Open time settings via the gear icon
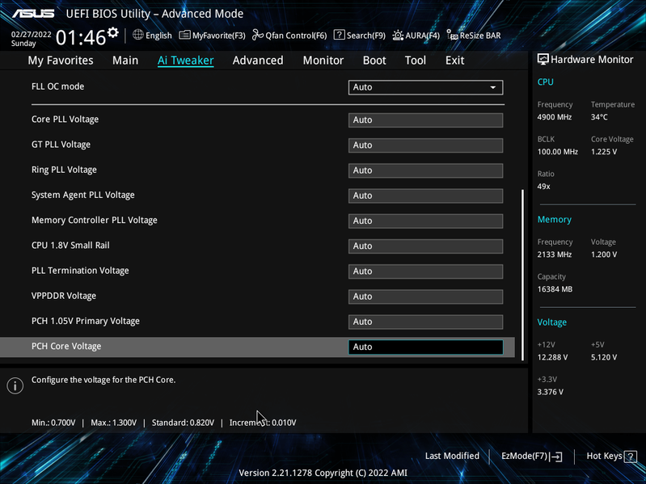 [x=112, y=32]
